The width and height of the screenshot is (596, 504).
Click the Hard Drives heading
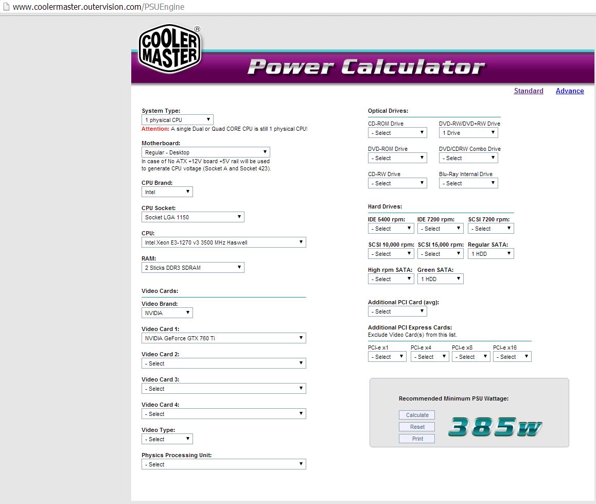pos(385,206)
